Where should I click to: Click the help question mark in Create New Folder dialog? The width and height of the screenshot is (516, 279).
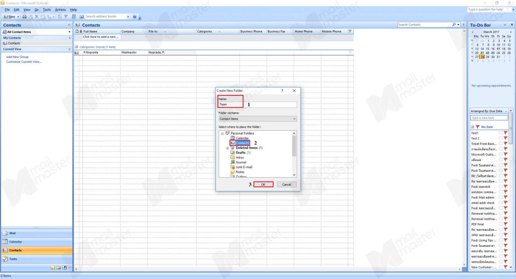pos(282,91)
